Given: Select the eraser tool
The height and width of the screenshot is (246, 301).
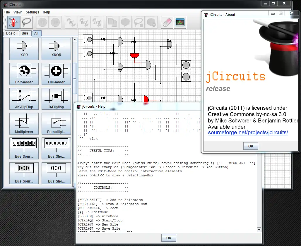Looking at the screenshot, I should click(167, 23).
